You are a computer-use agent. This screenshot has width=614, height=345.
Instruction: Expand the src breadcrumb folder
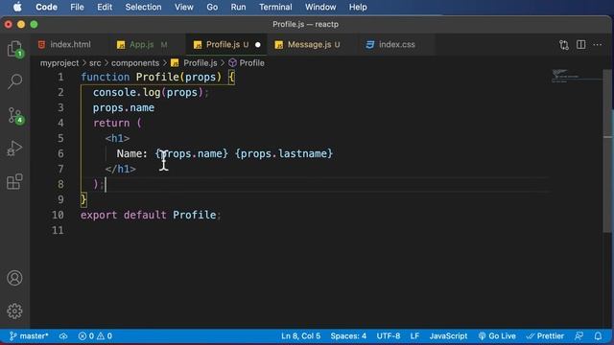point(95,63)
